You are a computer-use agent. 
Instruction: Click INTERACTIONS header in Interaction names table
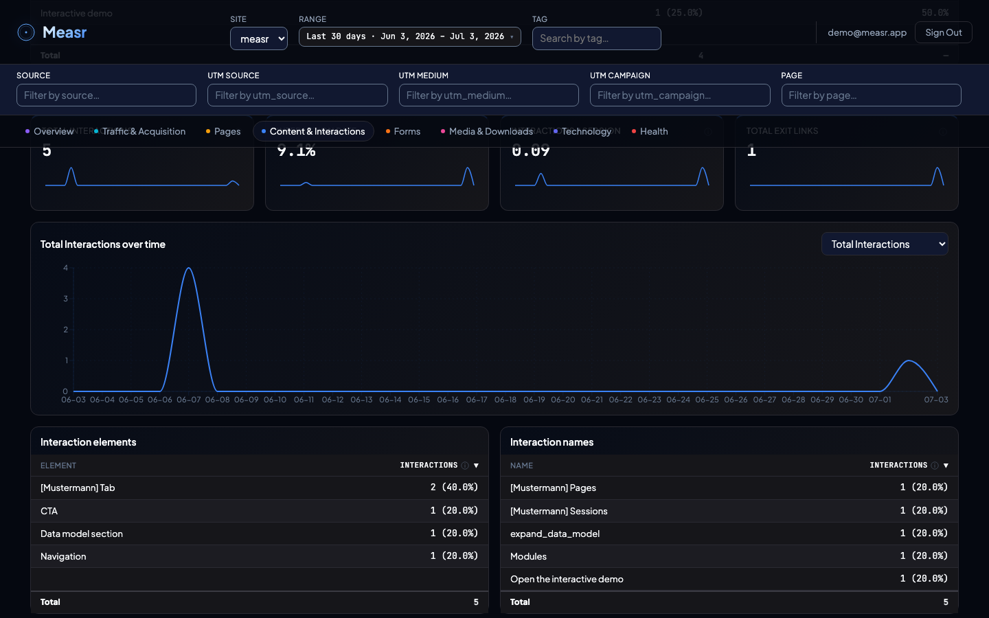click(898, 466)
